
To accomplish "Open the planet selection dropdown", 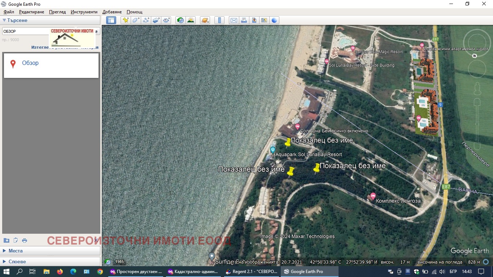I will [x=205, y=20].
